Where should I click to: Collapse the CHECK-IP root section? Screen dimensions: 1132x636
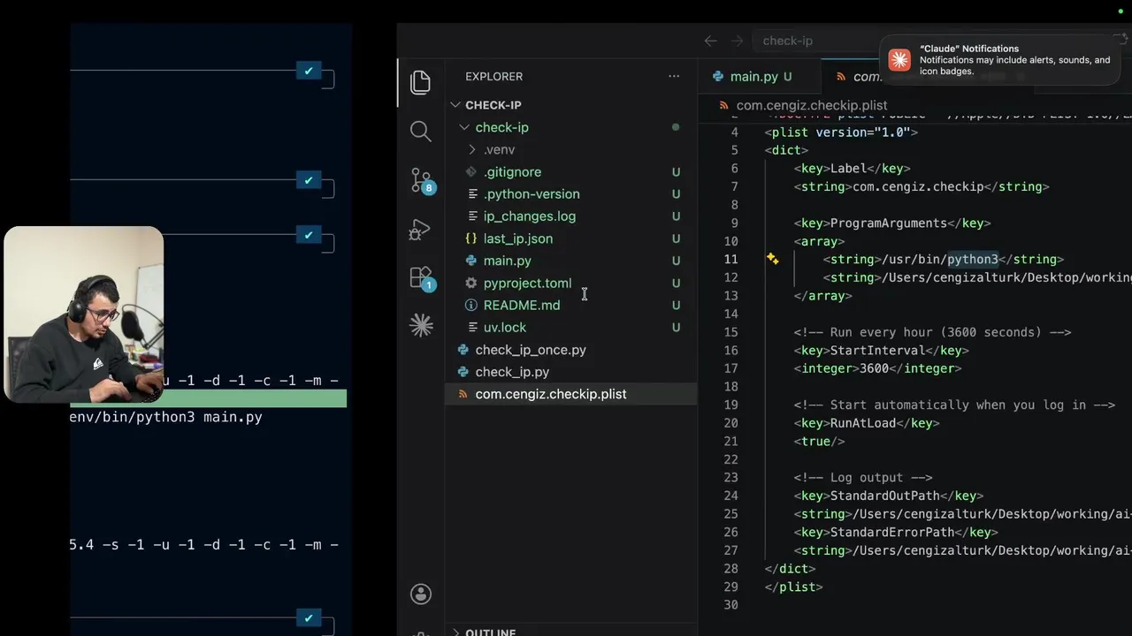(x=455, y=105)
